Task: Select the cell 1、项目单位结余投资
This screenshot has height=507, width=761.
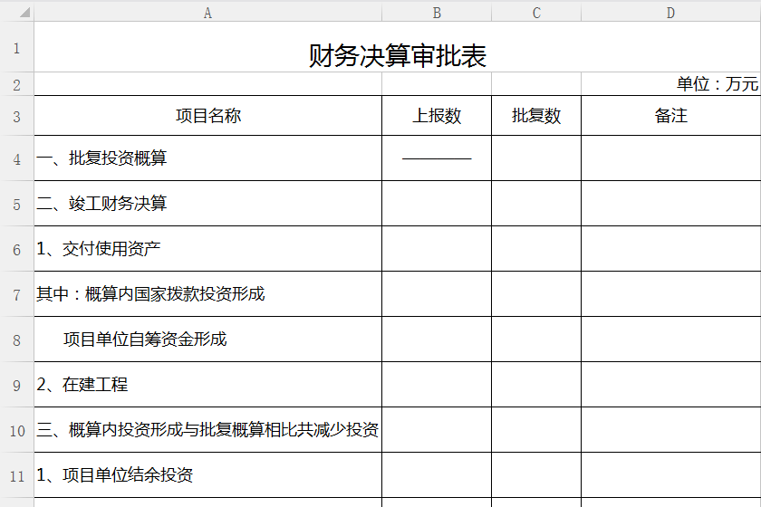Action: click(x=115, y=475)
